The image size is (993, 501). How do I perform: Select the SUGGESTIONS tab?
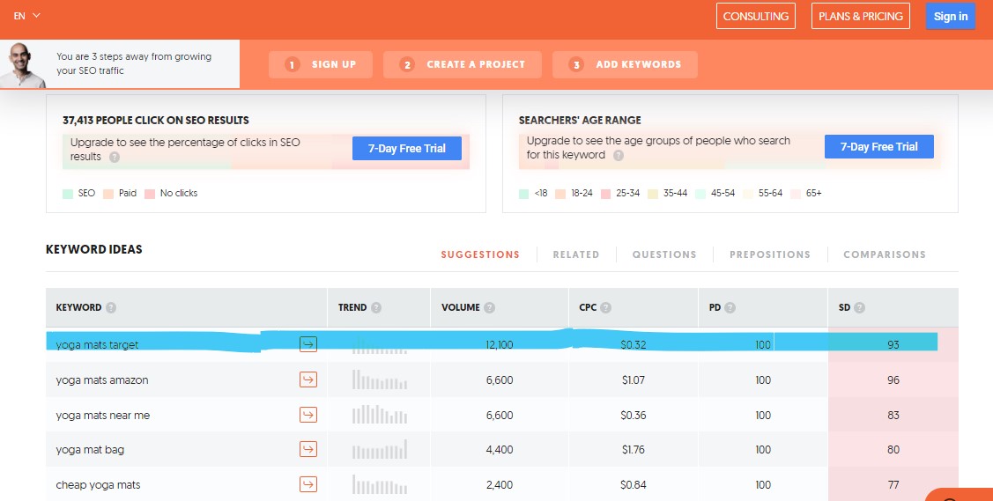pyautogui.click(x=480, y=254)
